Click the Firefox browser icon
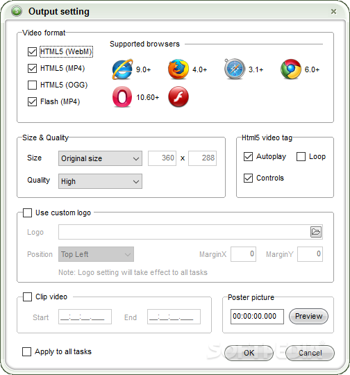The height and width of the screenshot is (375, 350). click(x=178, y=69)
